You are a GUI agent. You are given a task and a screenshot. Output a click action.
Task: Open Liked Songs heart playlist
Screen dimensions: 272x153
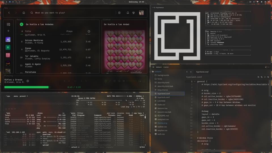(x=8, y=39)
